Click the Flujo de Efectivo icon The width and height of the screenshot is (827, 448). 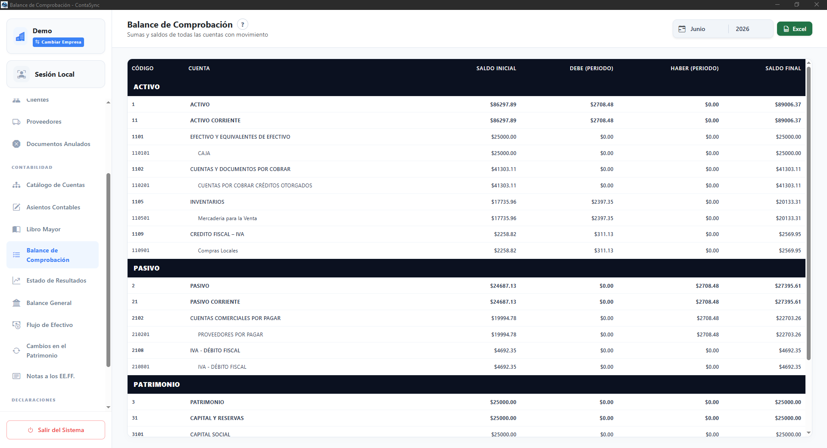pyautogui.click(x=16, y=325)
